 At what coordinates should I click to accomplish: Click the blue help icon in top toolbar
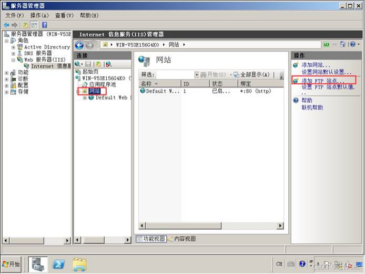pos(45,25)
